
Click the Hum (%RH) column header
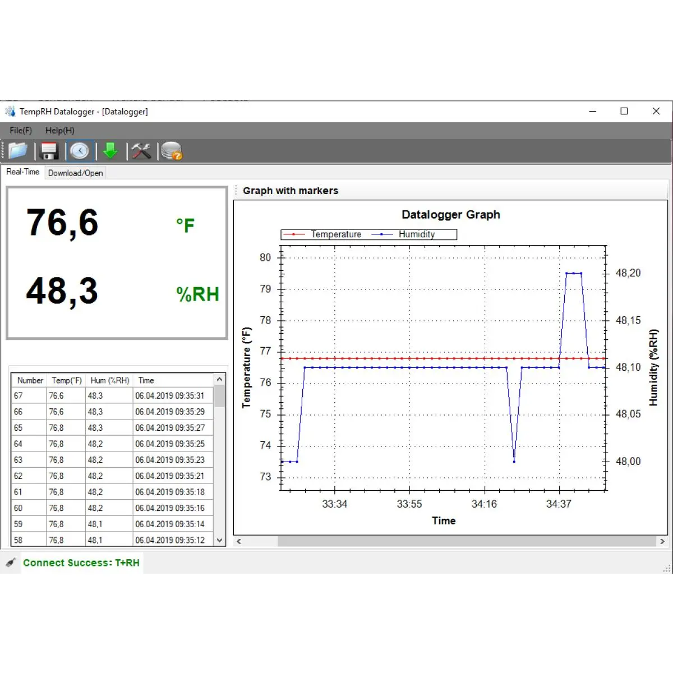click(x=109, y=380)
